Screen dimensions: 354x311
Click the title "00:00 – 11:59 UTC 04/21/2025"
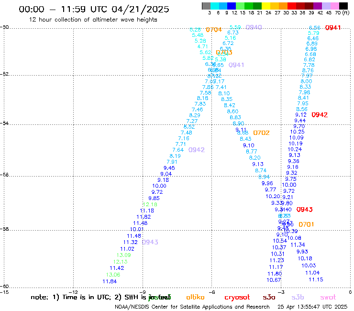click(x=94, y=9)
